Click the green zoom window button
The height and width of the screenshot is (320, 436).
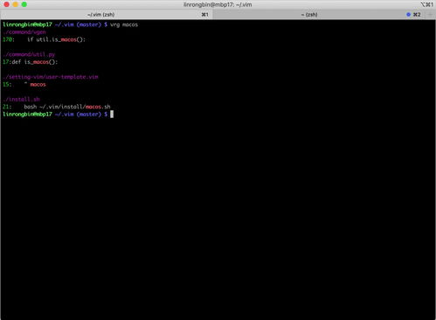[x=24, y=4]
